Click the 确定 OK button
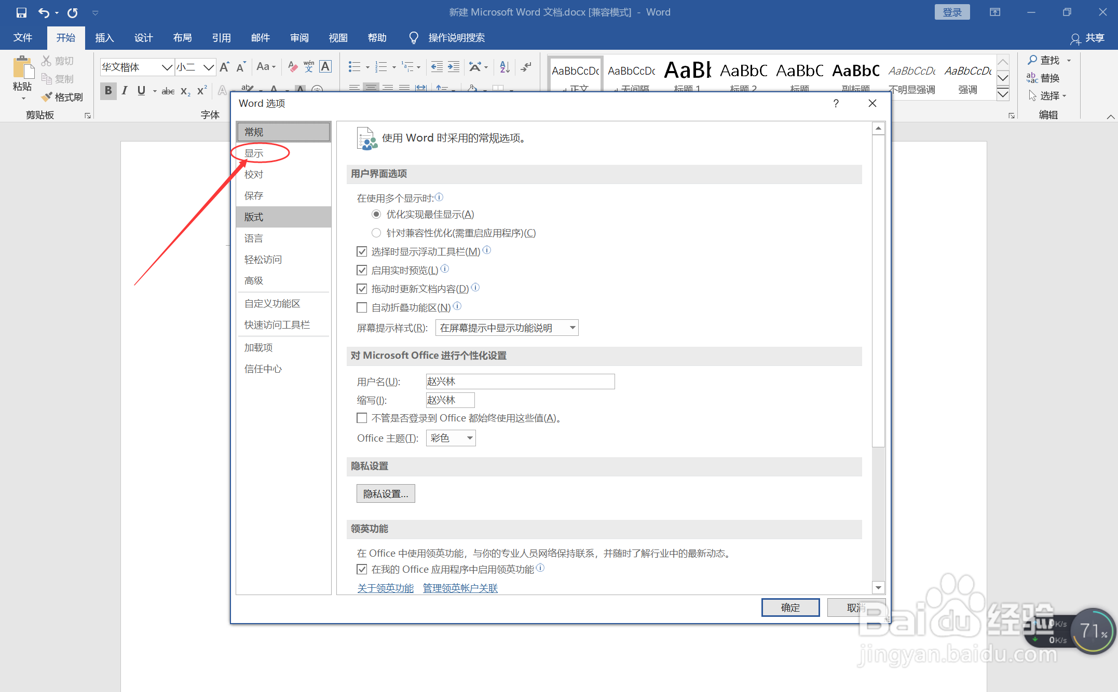The width and height of the screenshot is (1118, 692). tap(790, 608)
